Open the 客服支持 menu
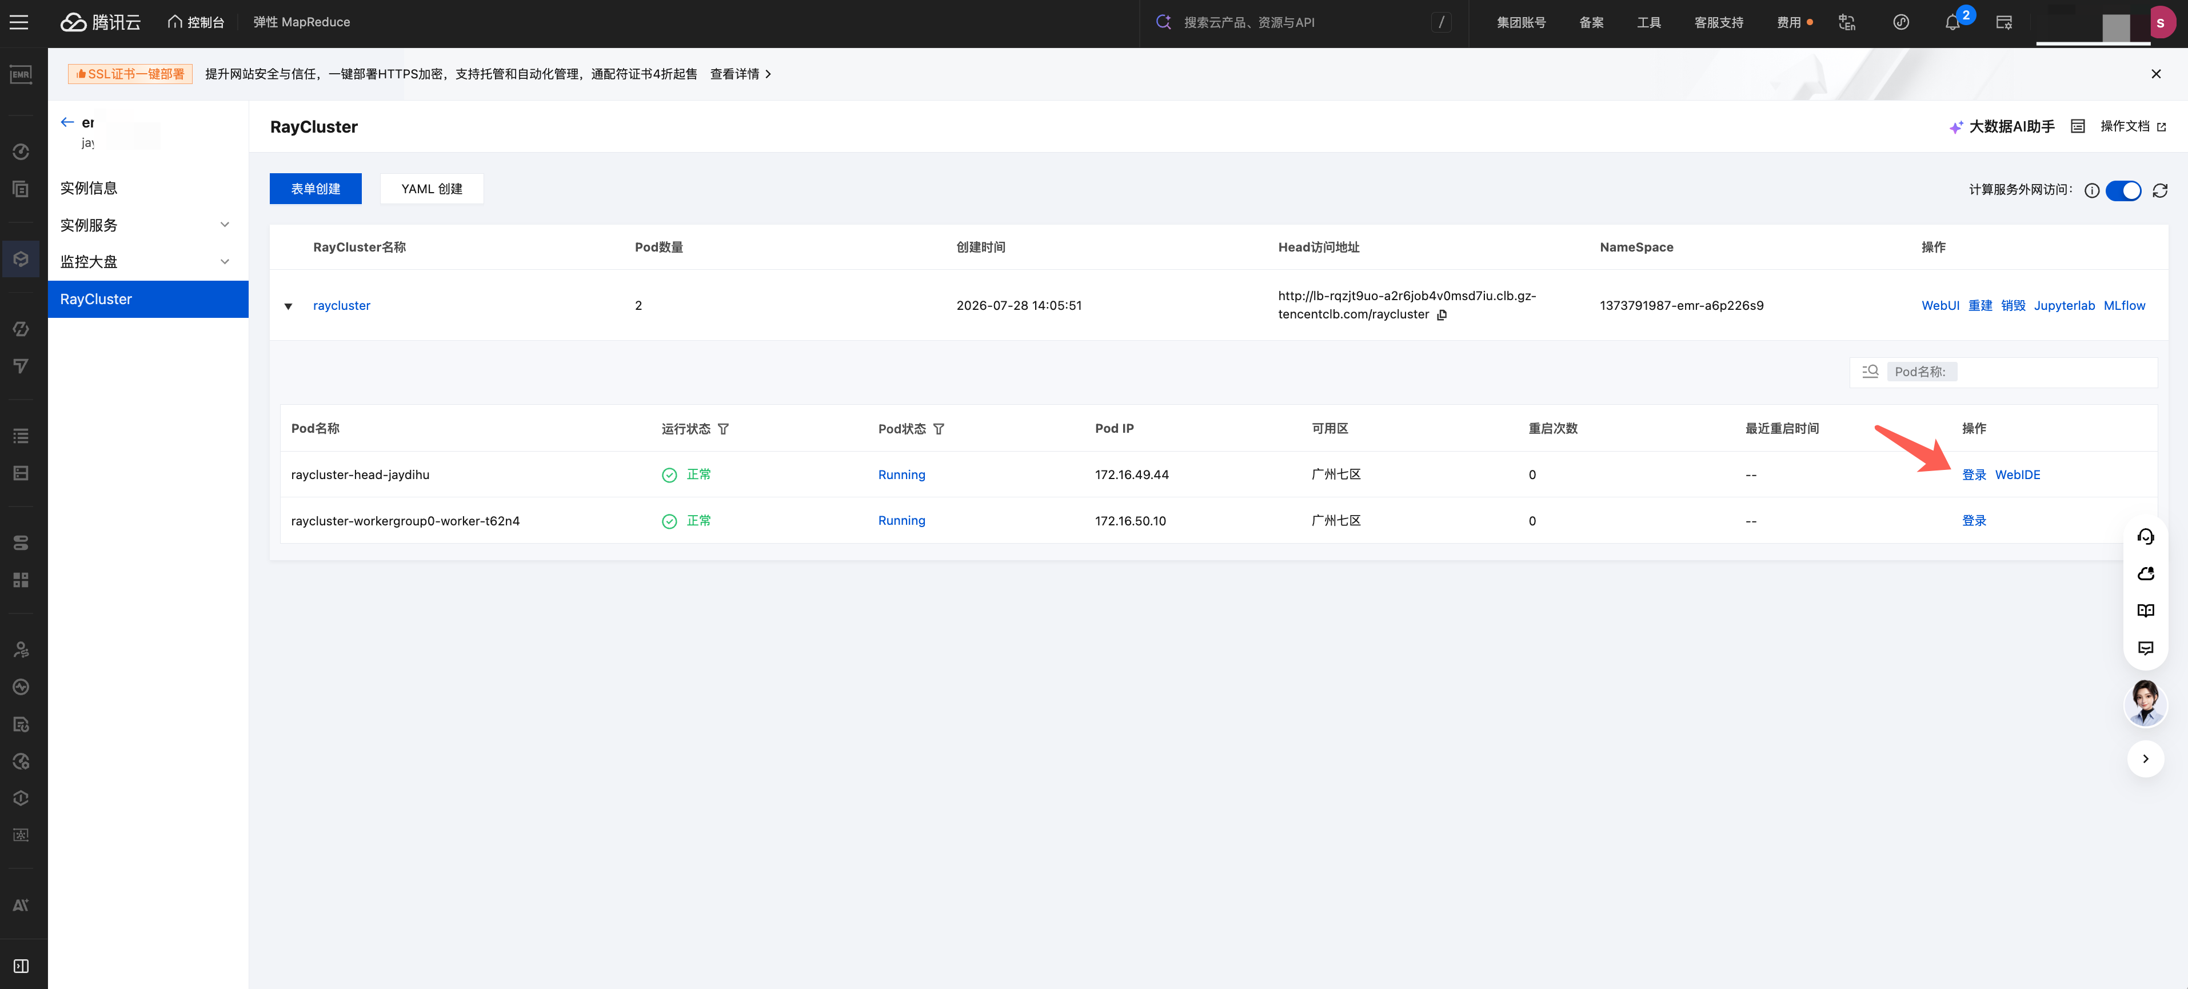2188x989 pixels. click(1718, 23)
